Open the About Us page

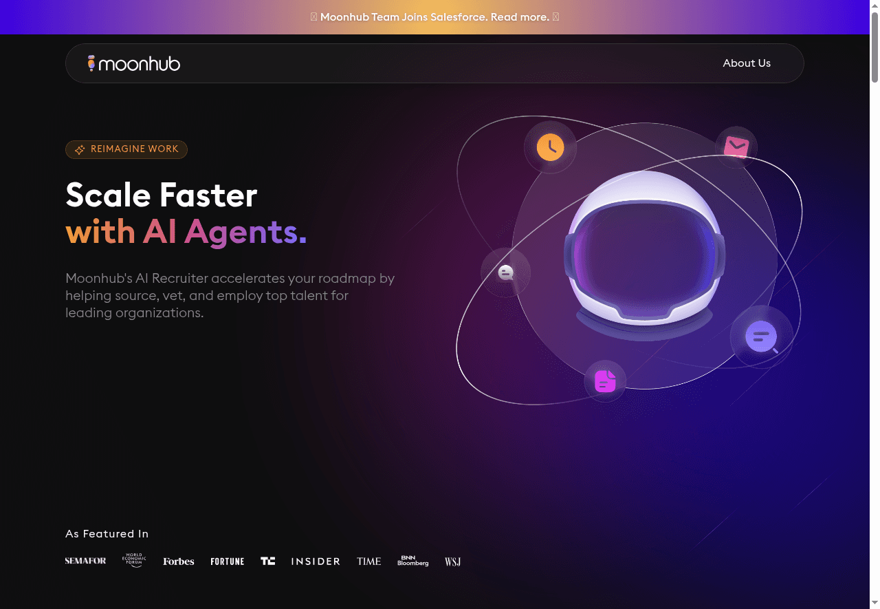click(x=747, y=63)
